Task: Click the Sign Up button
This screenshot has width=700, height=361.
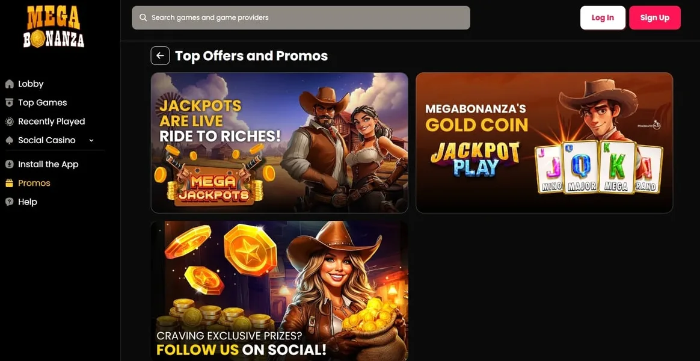Action: pyautogui.click(x=655, y=18)
